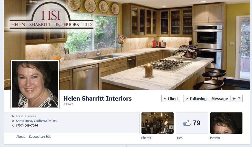The height and width of the screenshot is (147, 252).
Task: Open the Photos thumbnail
Action: pyautogui.click(x=157, y=123)
